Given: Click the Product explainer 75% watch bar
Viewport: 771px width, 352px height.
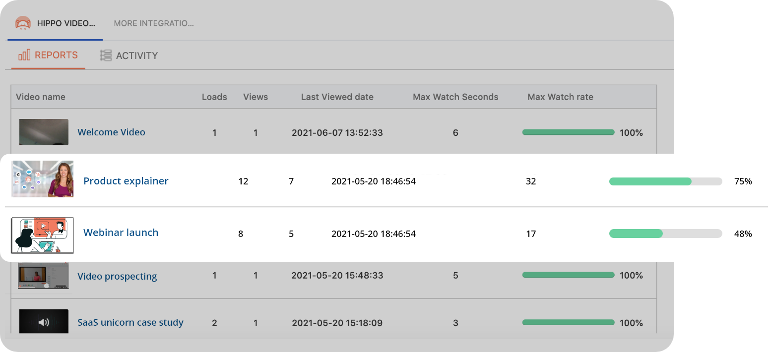Looking at the screenshot, I should [x=665, y=181].
